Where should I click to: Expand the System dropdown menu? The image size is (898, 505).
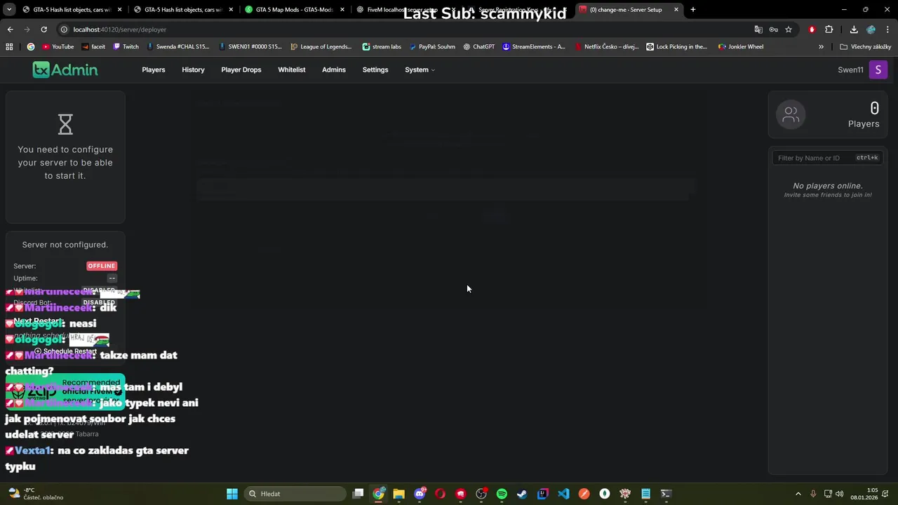pyautogui.click(x=420, y=69)
